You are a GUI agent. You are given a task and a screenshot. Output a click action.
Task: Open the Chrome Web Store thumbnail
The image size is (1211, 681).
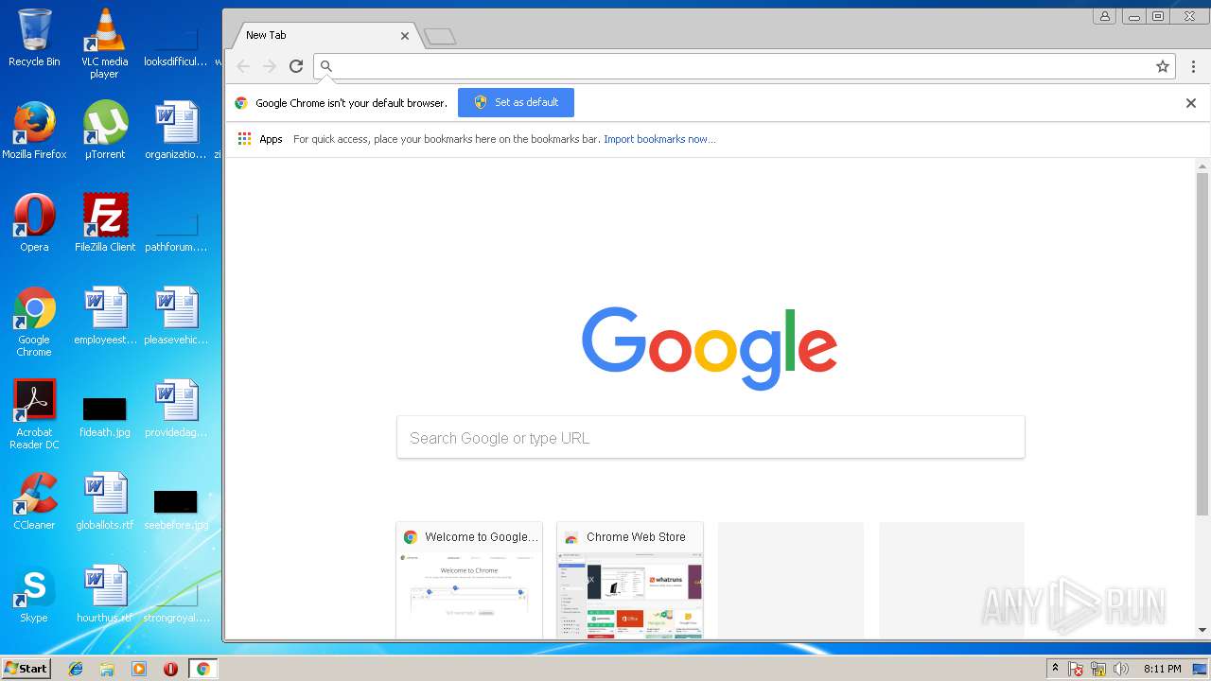tap(630, 580)
